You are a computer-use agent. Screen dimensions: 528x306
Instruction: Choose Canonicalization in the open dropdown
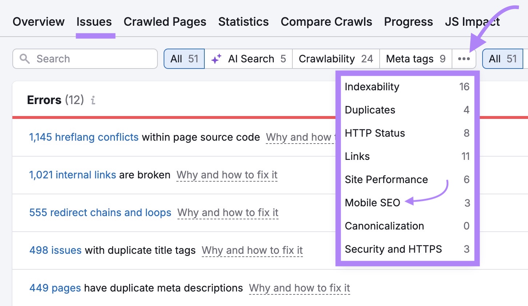384,226
